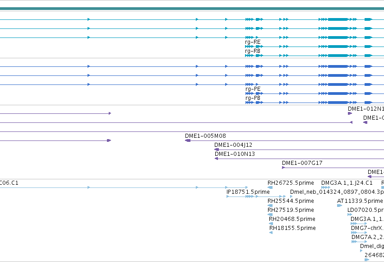Select the feature glyph below RH20468.5prime
The image size is (384, 262).
[271, 224]
